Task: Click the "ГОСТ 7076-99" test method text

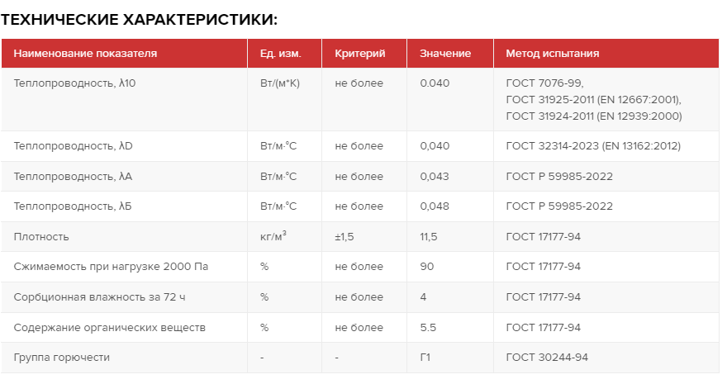Action: tap(544, 83)
